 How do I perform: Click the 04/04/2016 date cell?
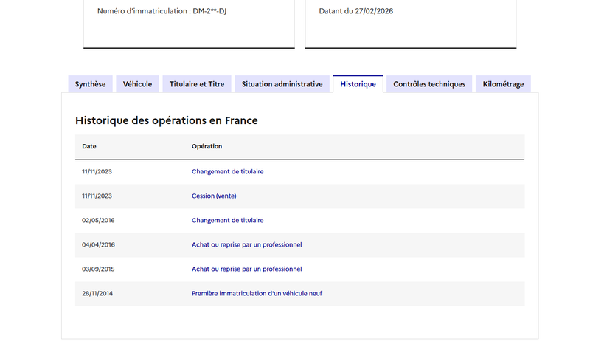(98, 244)
